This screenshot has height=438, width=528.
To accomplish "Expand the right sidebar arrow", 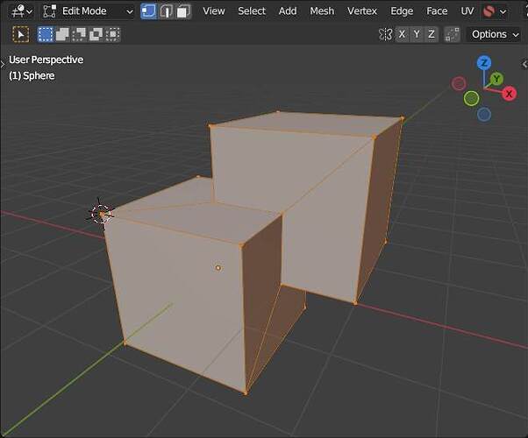I will click(x=524, y=63).
